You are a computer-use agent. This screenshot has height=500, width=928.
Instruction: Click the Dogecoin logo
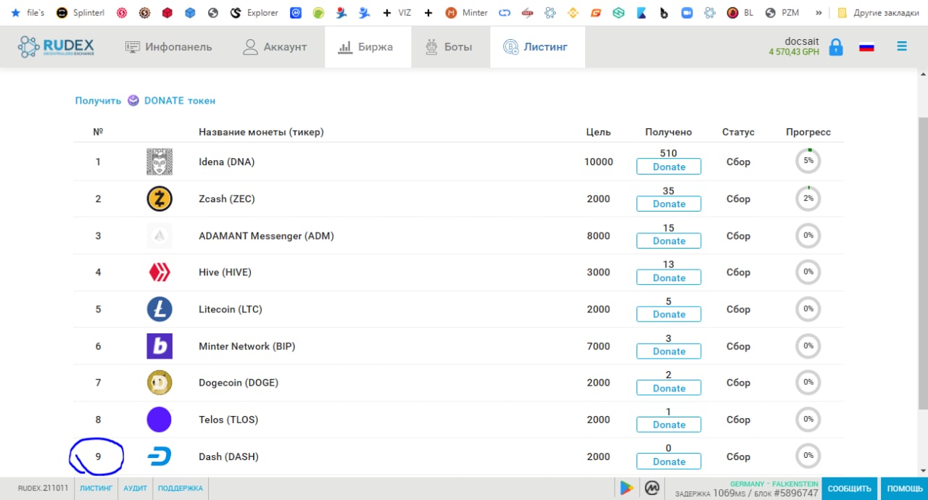[x=159, y=383]
